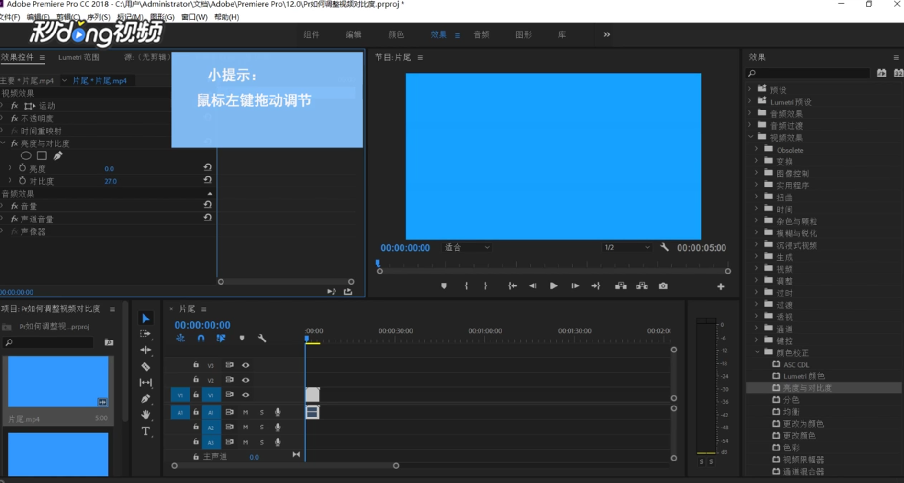Reset the 亮度 parameter
Screen dimensions: 904x483
(x=207, y=167)
